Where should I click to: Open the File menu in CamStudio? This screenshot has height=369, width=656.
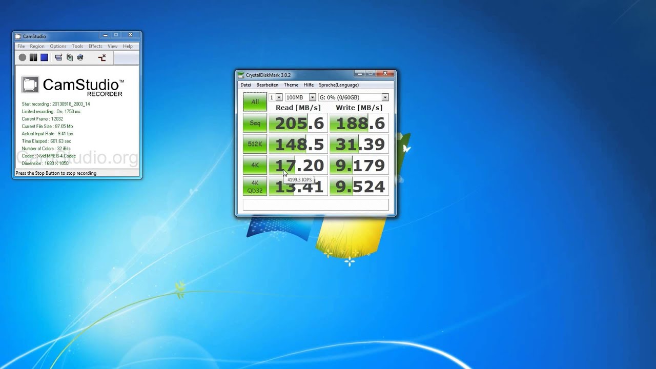point(21,46)
